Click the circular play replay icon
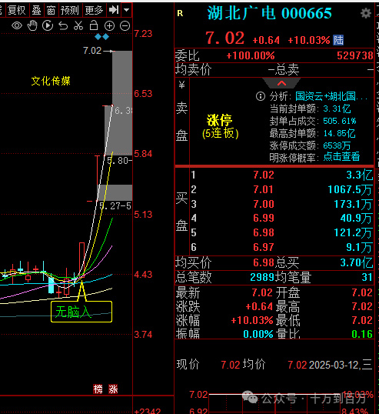The width and height of the screenshot is (379, 414). point(48,25)
